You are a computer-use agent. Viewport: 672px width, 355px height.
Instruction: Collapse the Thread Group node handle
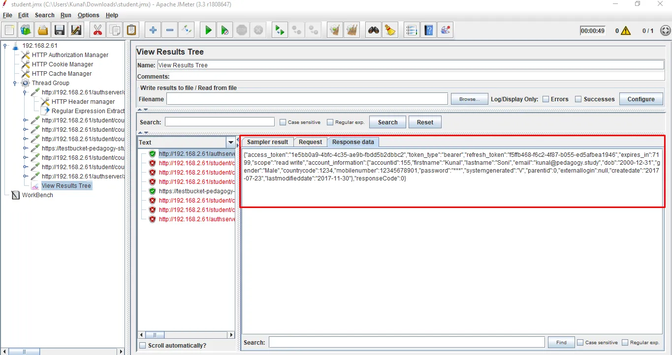click(x=15, y=83)
